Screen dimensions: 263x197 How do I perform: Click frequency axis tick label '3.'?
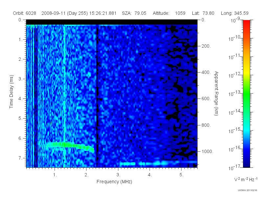pyautogui.click(x=118, y=175)
